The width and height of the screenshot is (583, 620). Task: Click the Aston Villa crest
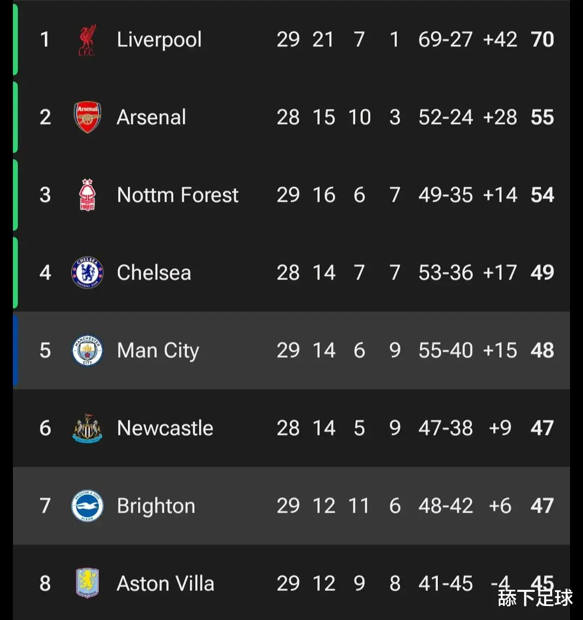tap(87, 583)
